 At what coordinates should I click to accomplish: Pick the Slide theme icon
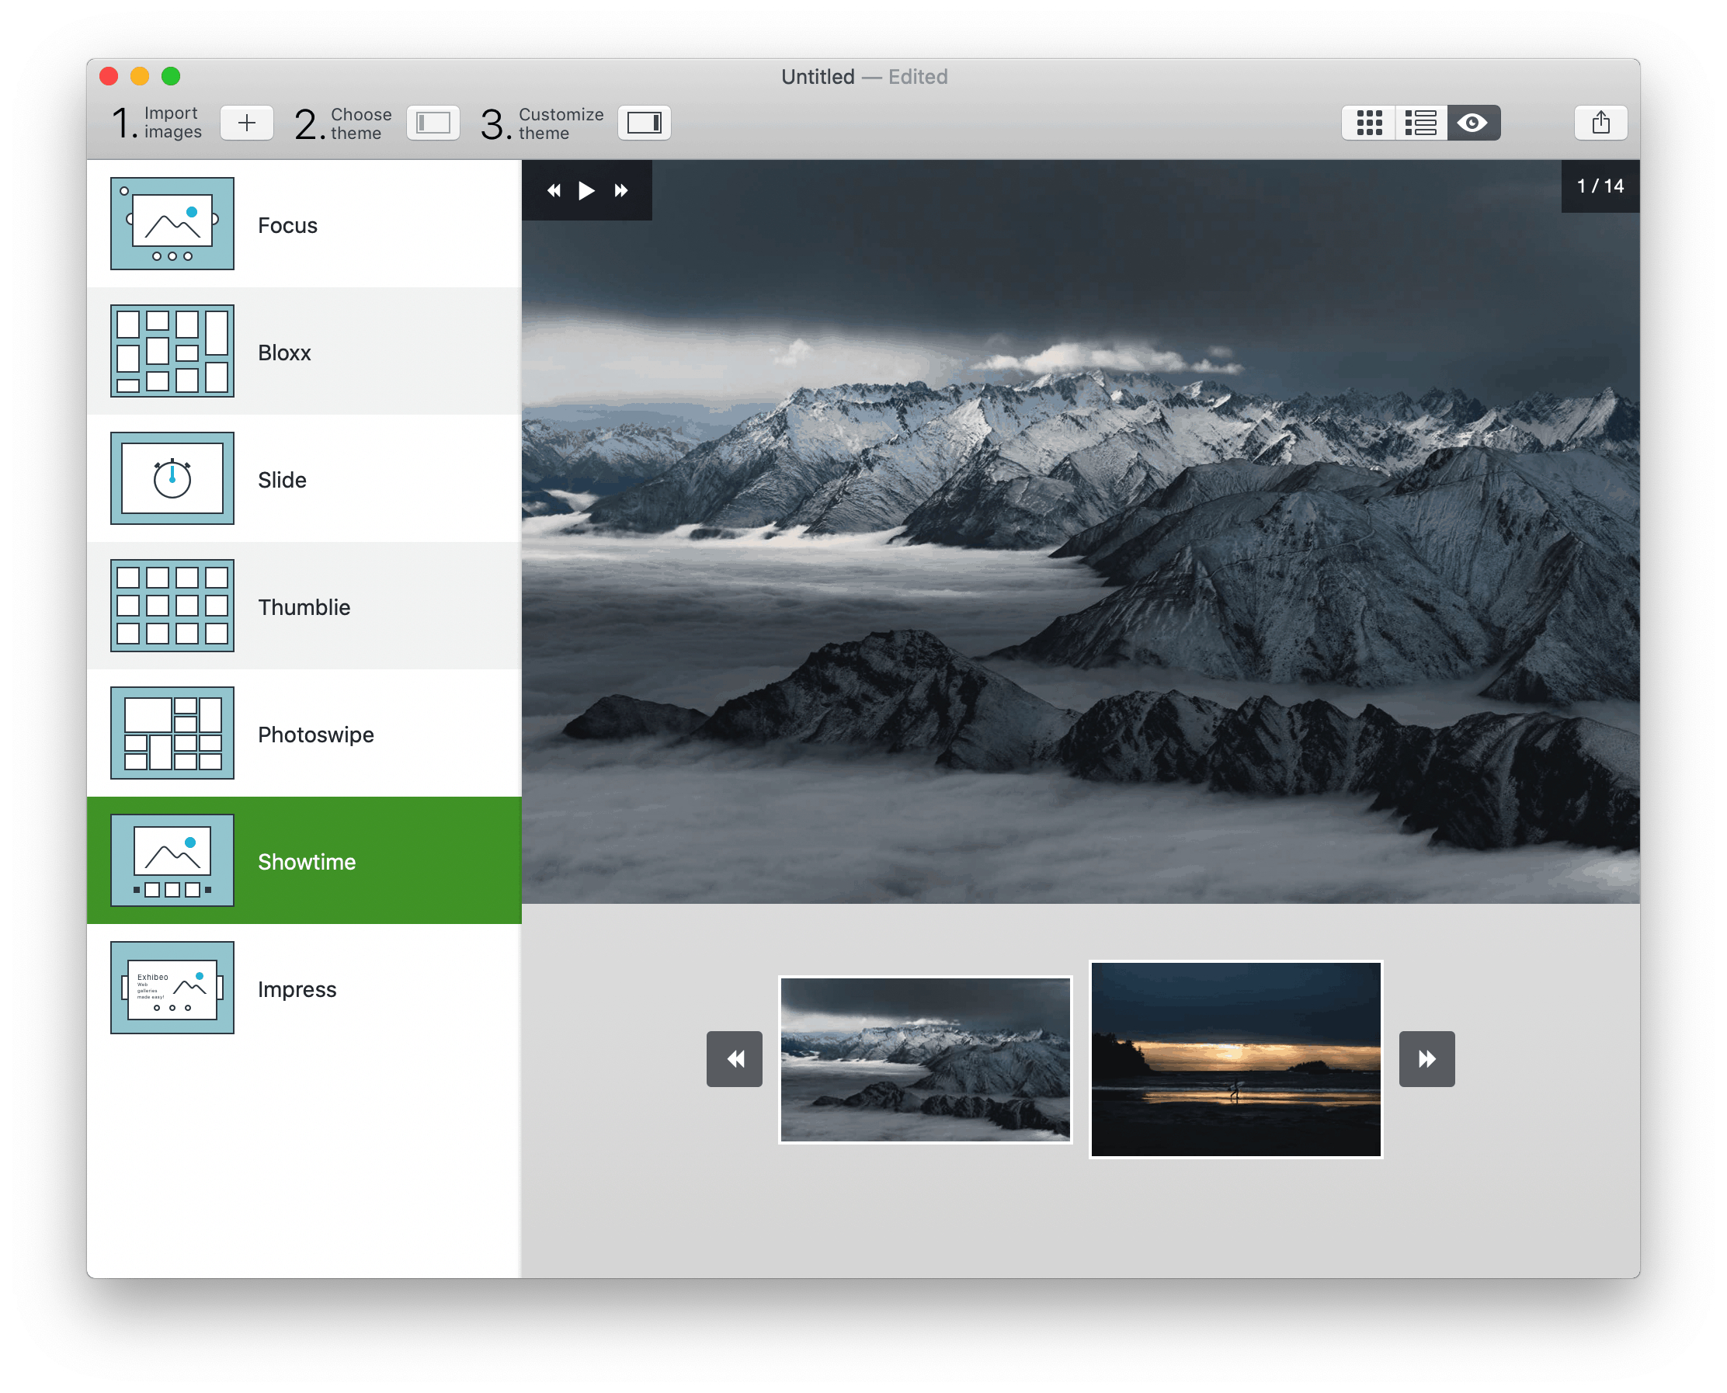[x=172, y=478]
